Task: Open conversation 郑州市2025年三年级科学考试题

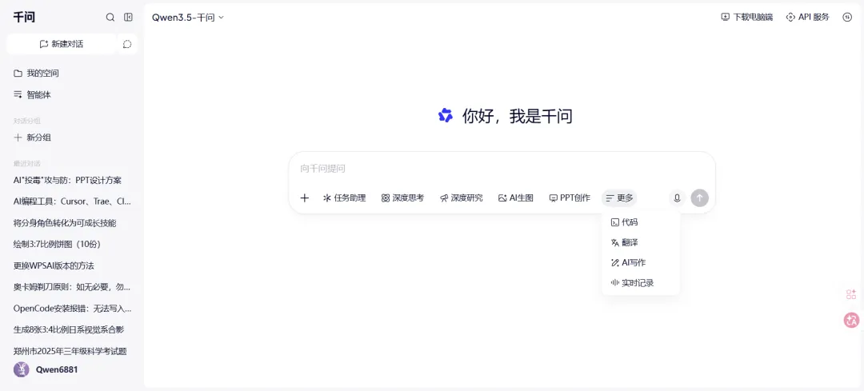Action: tap(70, 351)
